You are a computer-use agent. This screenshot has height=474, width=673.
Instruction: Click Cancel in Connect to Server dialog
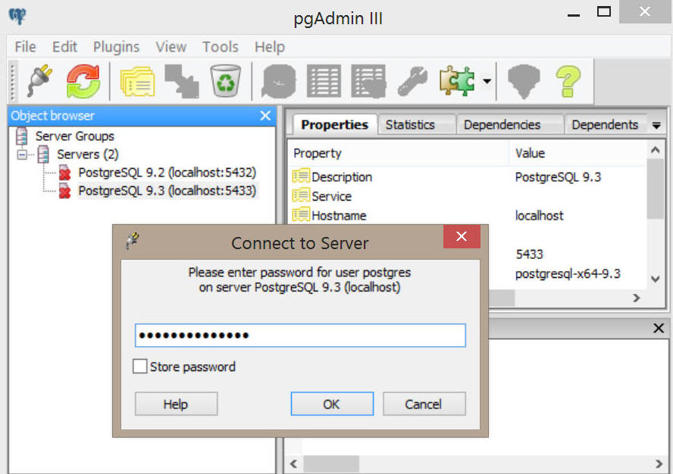click(x=424, y=404)
